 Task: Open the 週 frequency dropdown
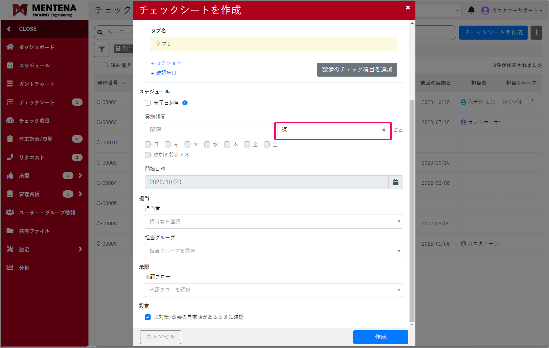coord(333,130)
